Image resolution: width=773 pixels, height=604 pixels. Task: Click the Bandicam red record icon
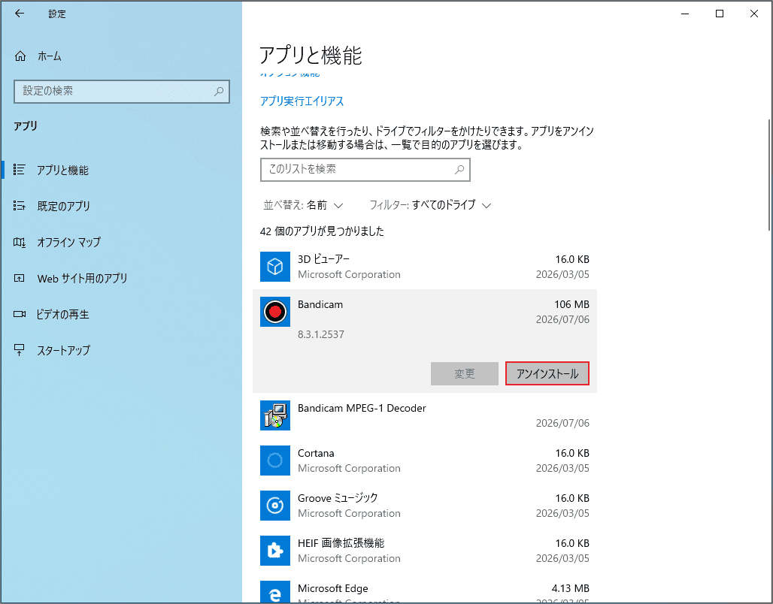(275, 312)
